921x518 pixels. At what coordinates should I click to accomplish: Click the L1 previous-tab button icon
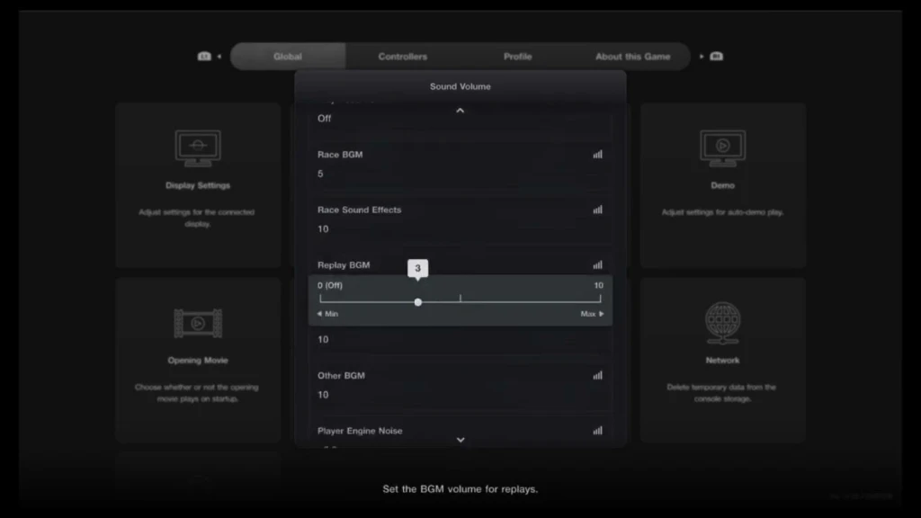[x=204, y=57]
